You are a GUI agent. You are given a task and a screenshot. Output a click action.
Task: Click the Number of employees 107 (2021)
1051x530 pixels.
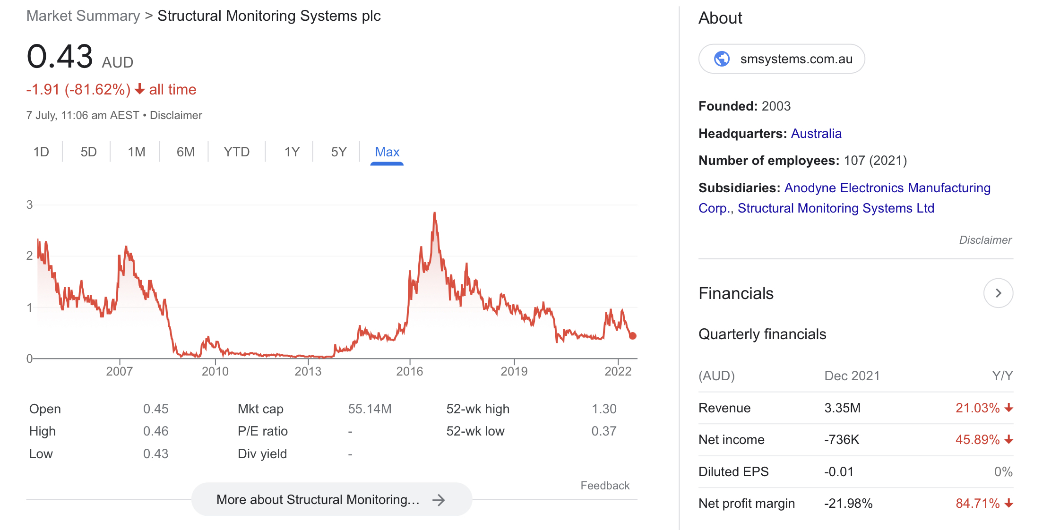[802, 161]
